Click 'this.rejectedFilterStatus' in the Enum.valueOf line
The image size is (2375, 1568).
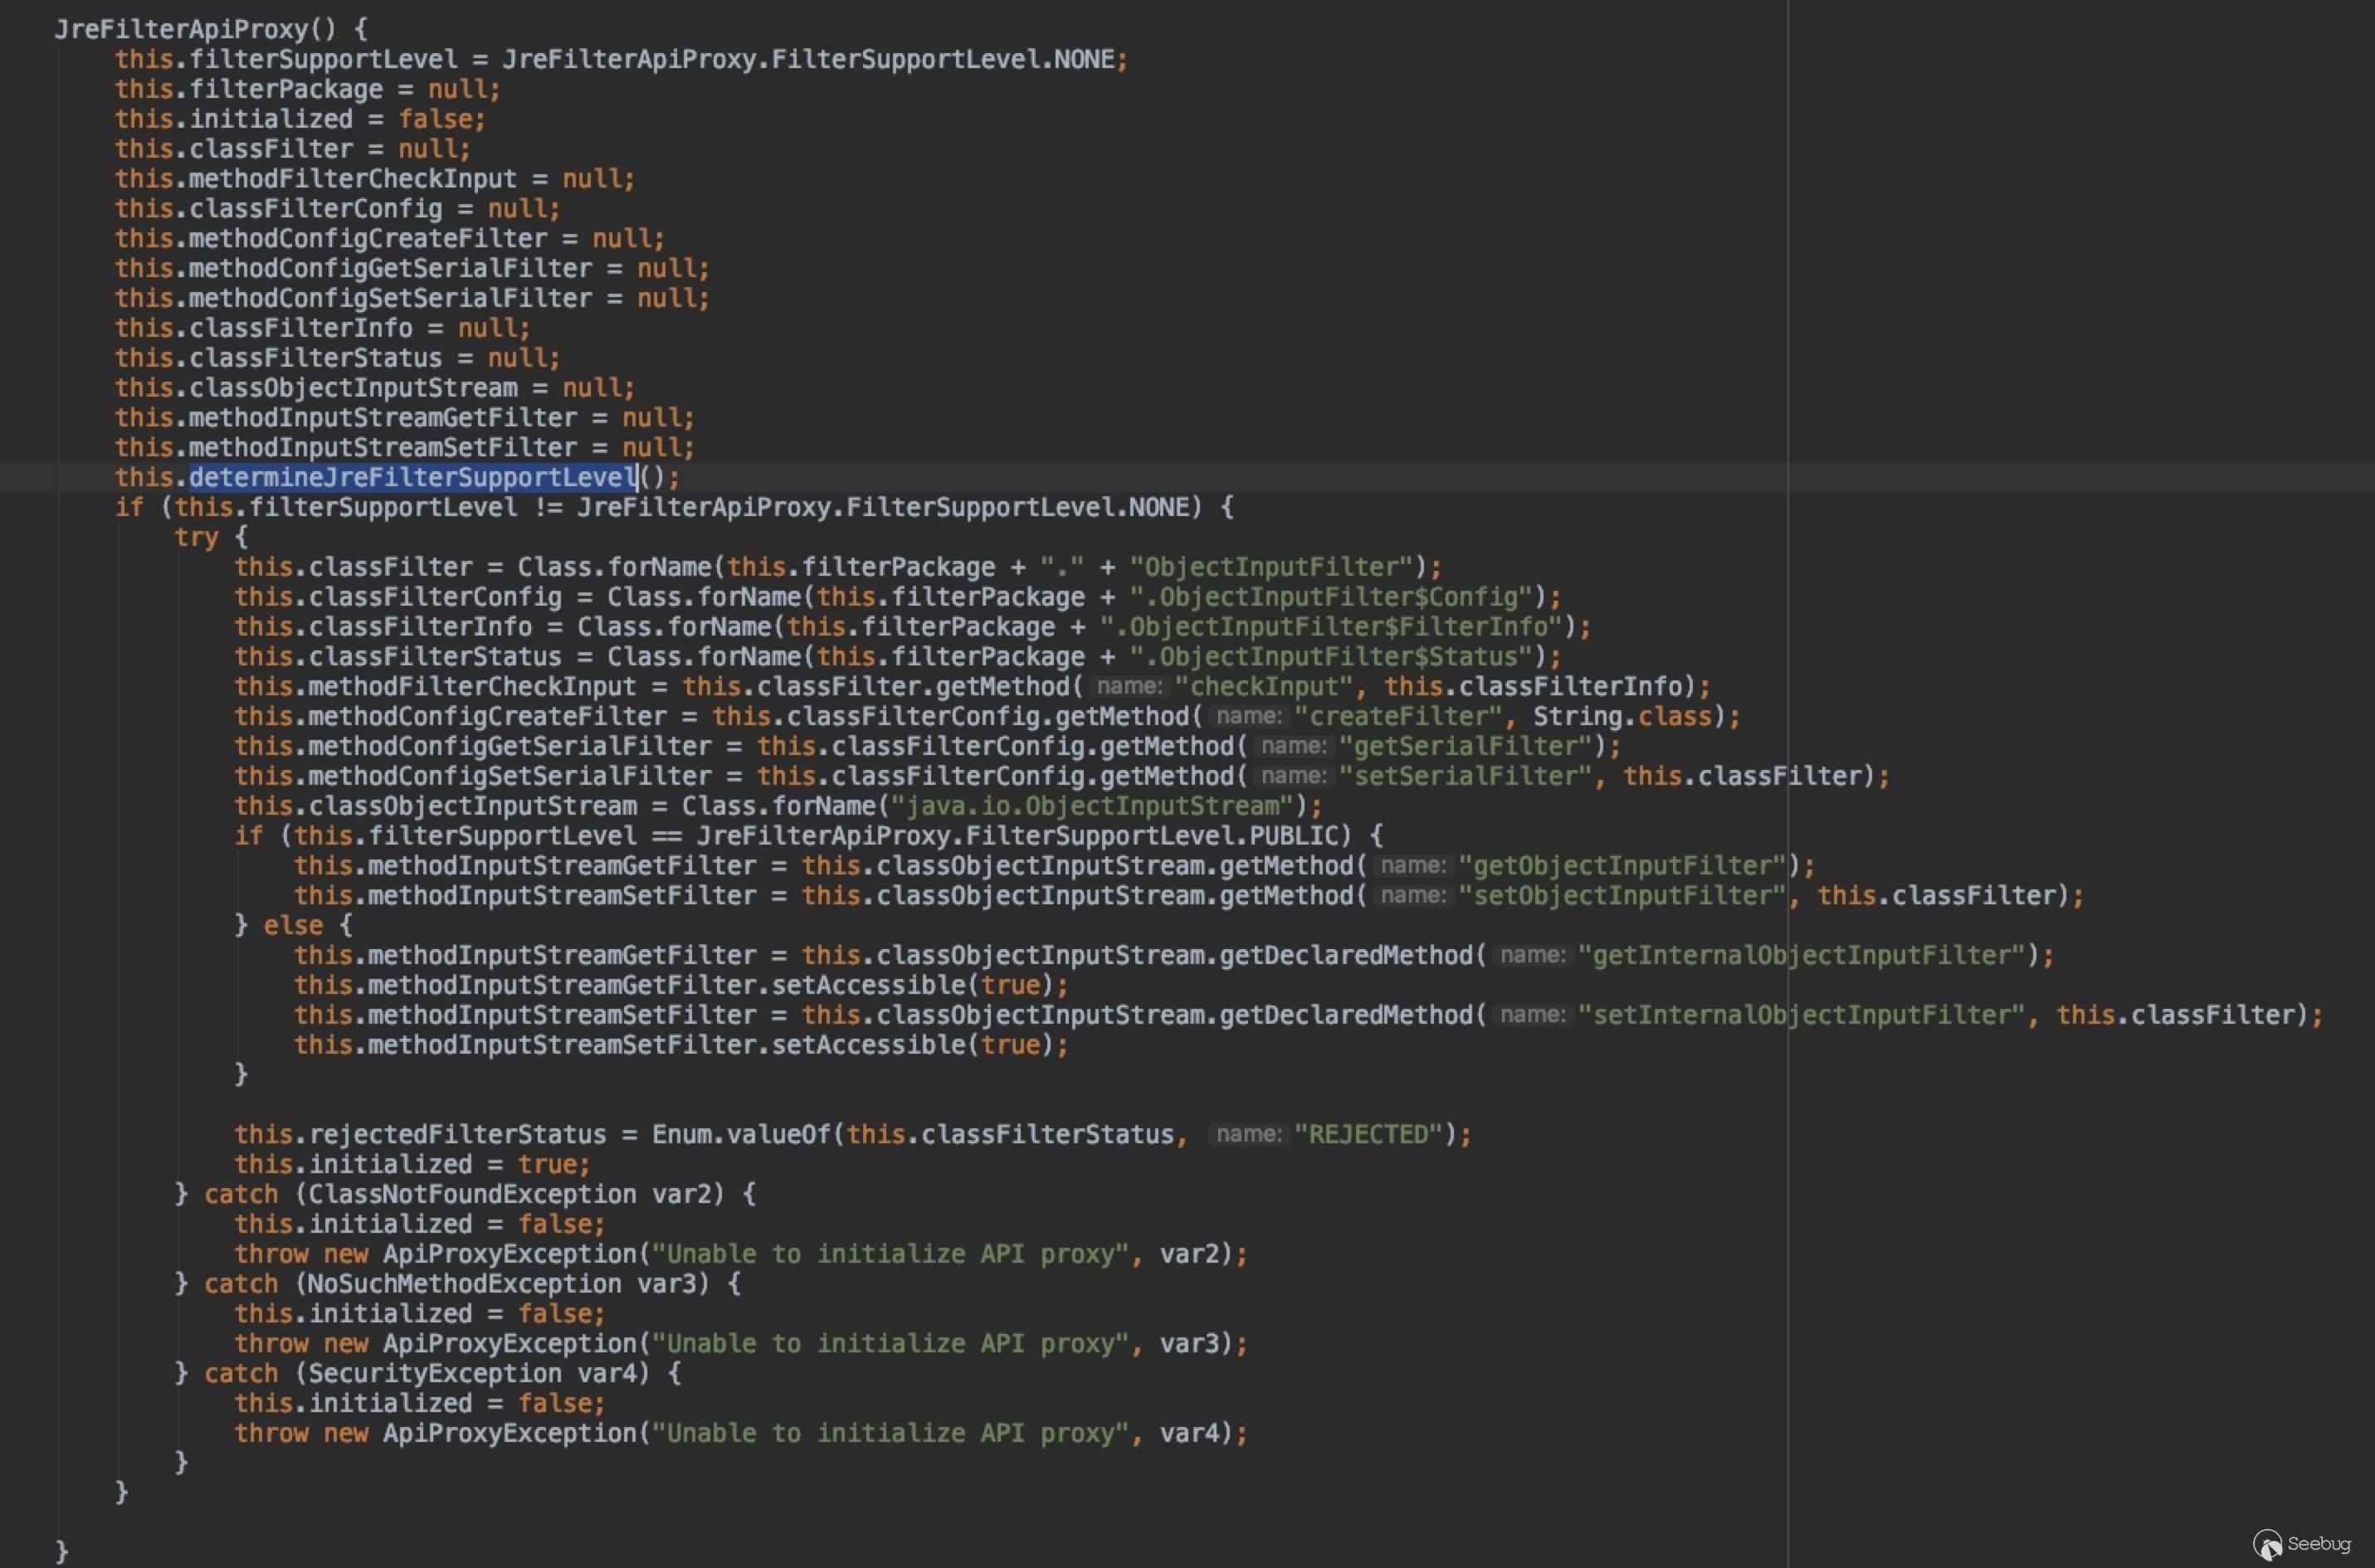(x=420, y=1135)
